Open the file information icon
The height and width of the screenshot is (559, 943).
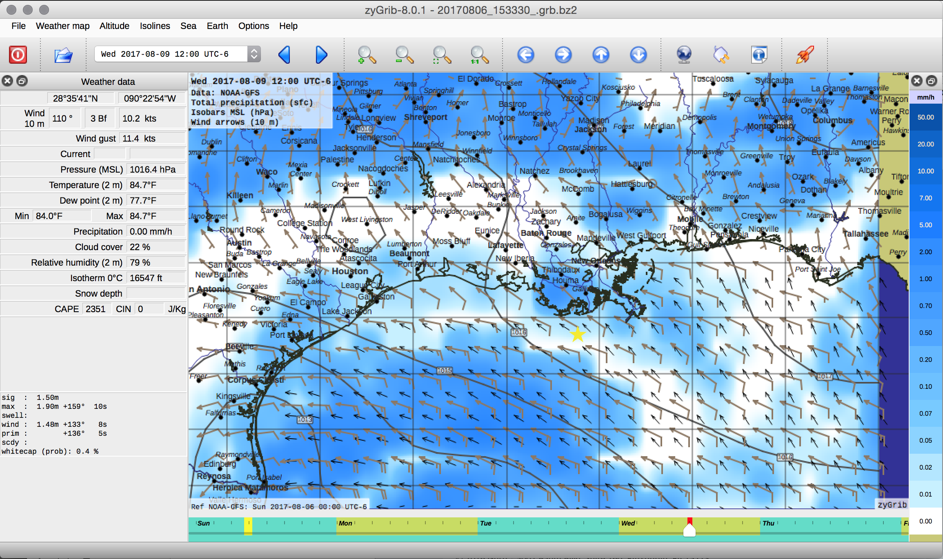[759, 55]
